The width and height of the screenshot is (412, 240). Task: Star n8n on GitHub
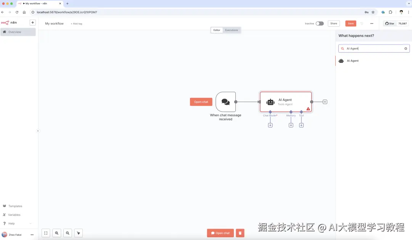point(390,23)
